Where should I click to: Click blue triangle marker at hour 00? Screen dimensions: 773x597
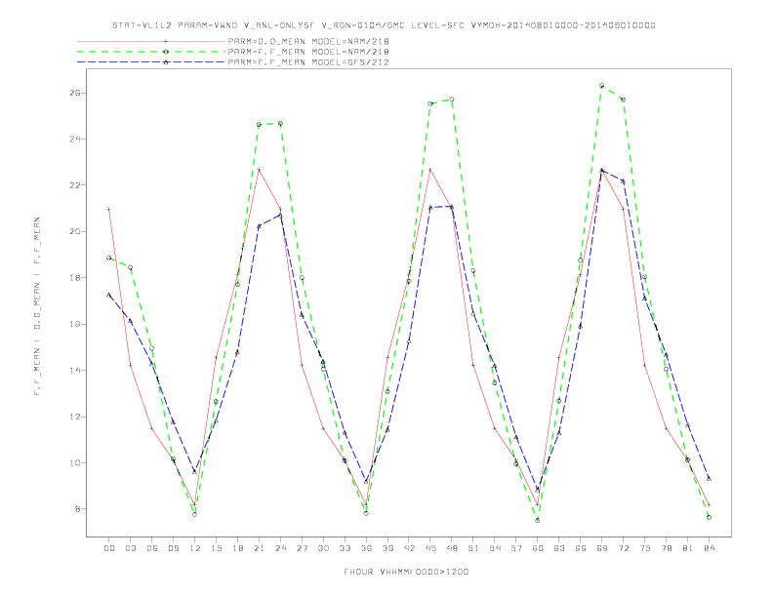pos(109,295)
